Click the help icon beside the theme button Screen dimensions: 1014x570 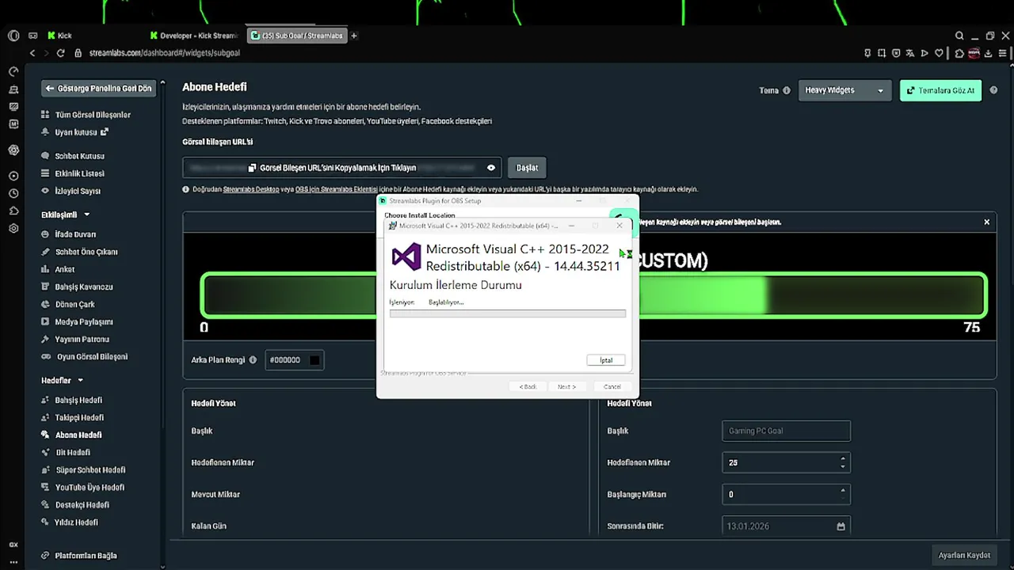[994, 90]
